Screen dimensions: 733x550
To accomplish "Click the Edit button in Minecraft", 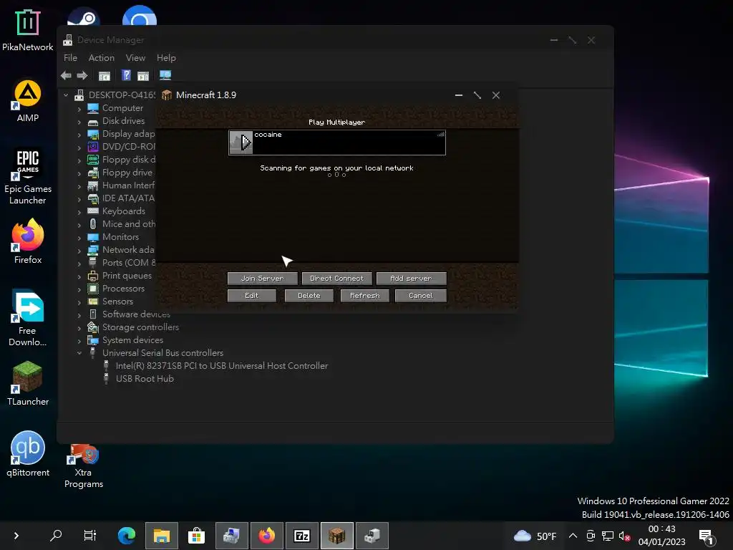I will (251, 296).
